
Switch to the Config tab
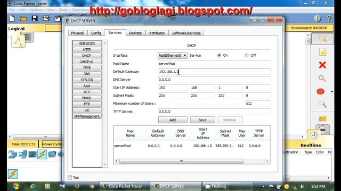click(x=96, y=33)
